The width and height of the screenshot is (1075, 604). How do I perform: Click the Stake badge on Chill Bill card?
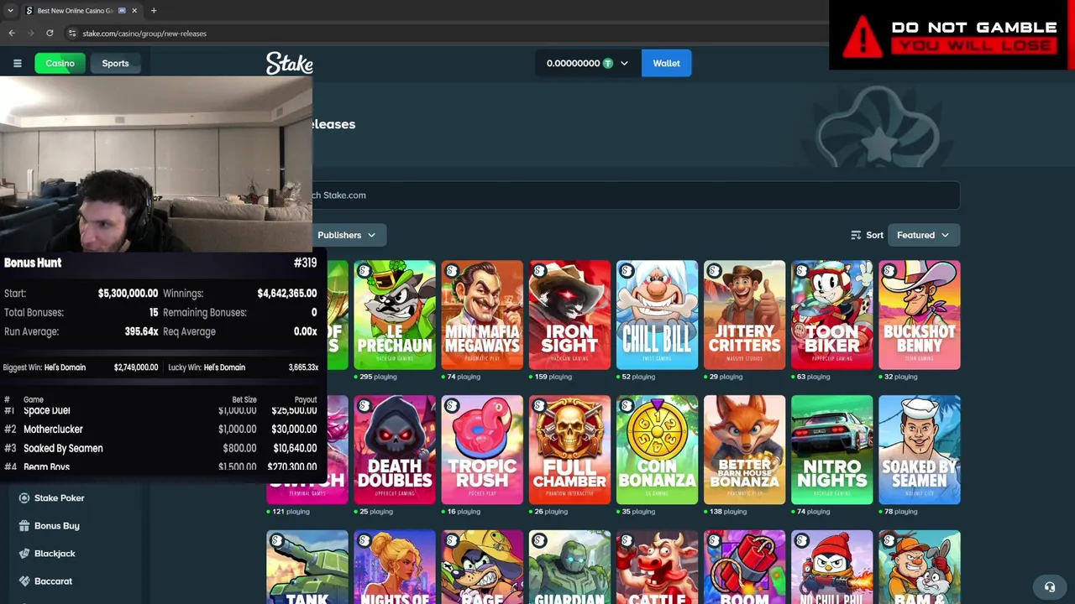627,271
